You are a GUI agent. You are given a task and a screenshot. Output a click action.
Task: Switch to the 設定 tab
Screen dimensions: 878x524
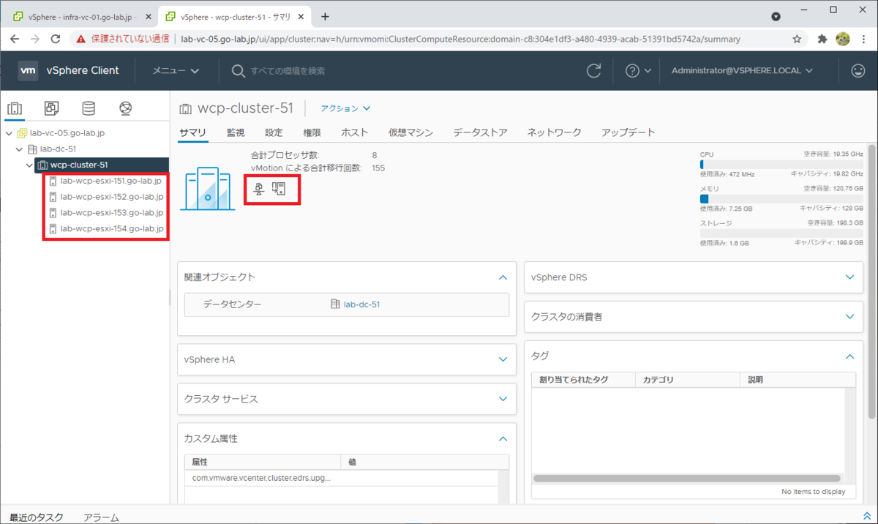click(274, 132)
